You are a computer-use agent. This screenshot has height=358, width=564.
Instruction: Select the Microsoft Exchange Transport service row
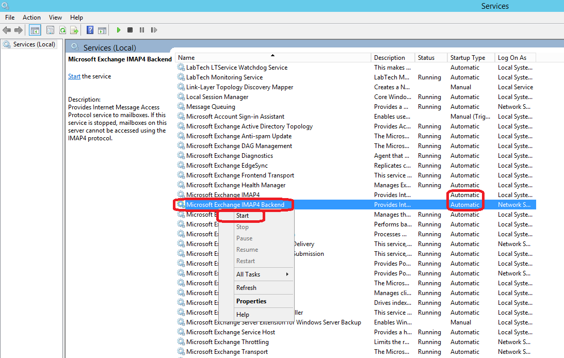click(x=227, y=352)
